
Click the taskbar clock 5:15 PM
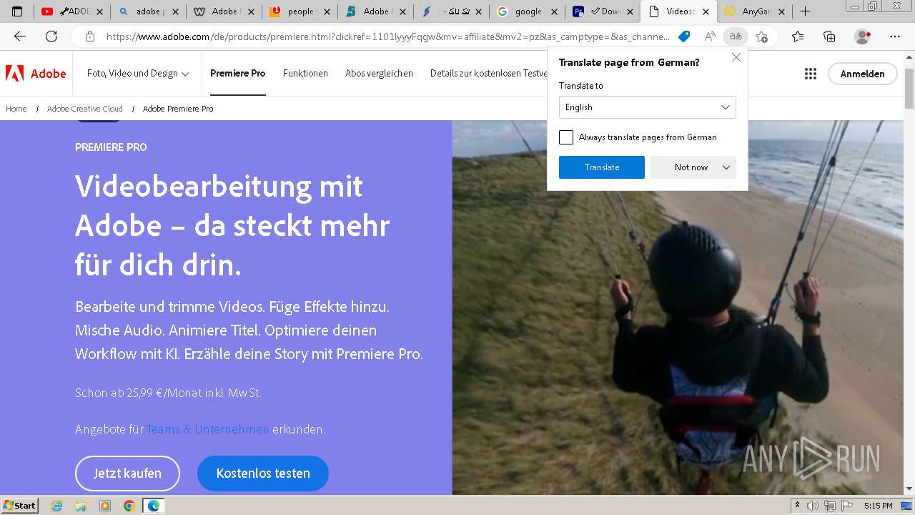tap(878, 506)
